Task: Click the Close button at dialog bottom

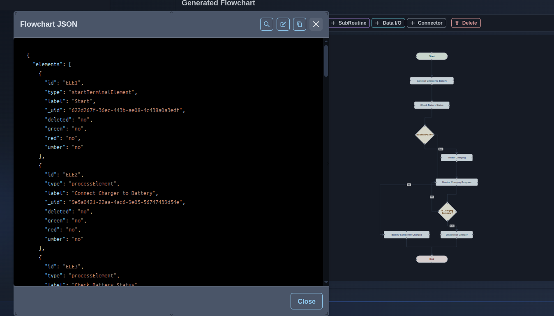Action: click(307, 301)
